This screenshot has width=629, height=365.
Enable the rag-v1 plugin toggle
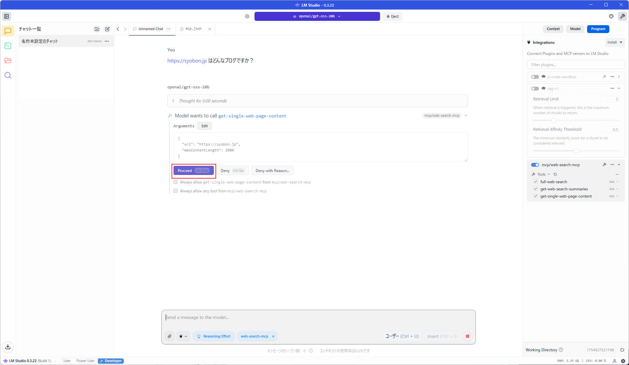click(x=535, y=89)
